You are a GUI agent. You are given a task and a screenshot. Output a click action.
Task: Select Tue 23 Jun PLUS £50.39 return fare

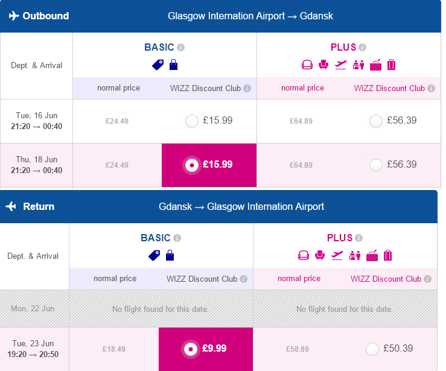[372, 349]
